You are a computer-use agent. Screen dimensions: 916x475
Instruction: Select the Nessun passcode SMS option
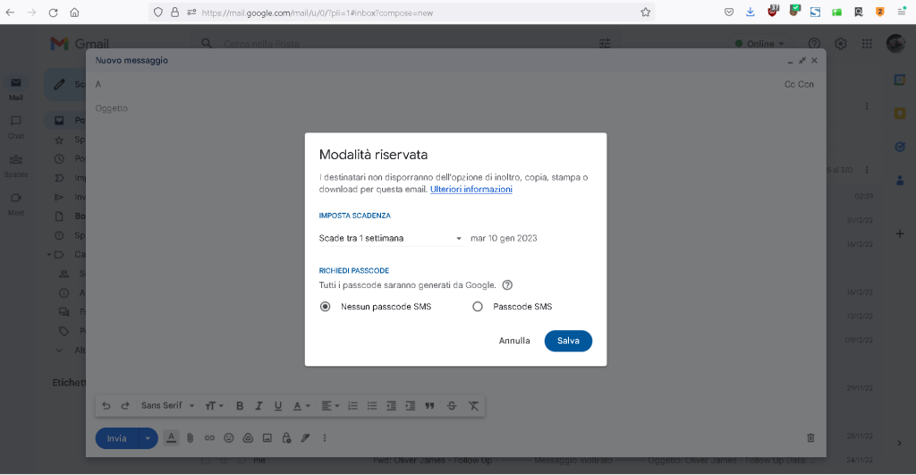tap(326, 307)
